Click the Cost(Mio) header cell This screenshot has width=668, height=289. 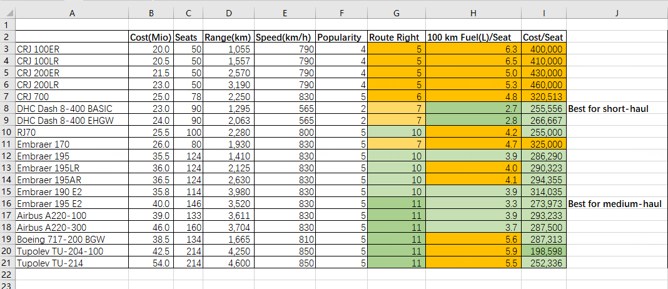pyautogui.click(x=151, y=37)
